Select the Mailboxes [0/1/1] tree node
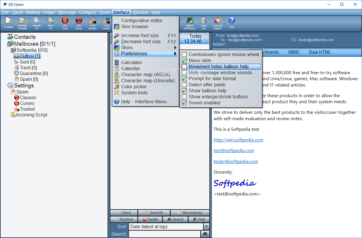 pos(31,44)
